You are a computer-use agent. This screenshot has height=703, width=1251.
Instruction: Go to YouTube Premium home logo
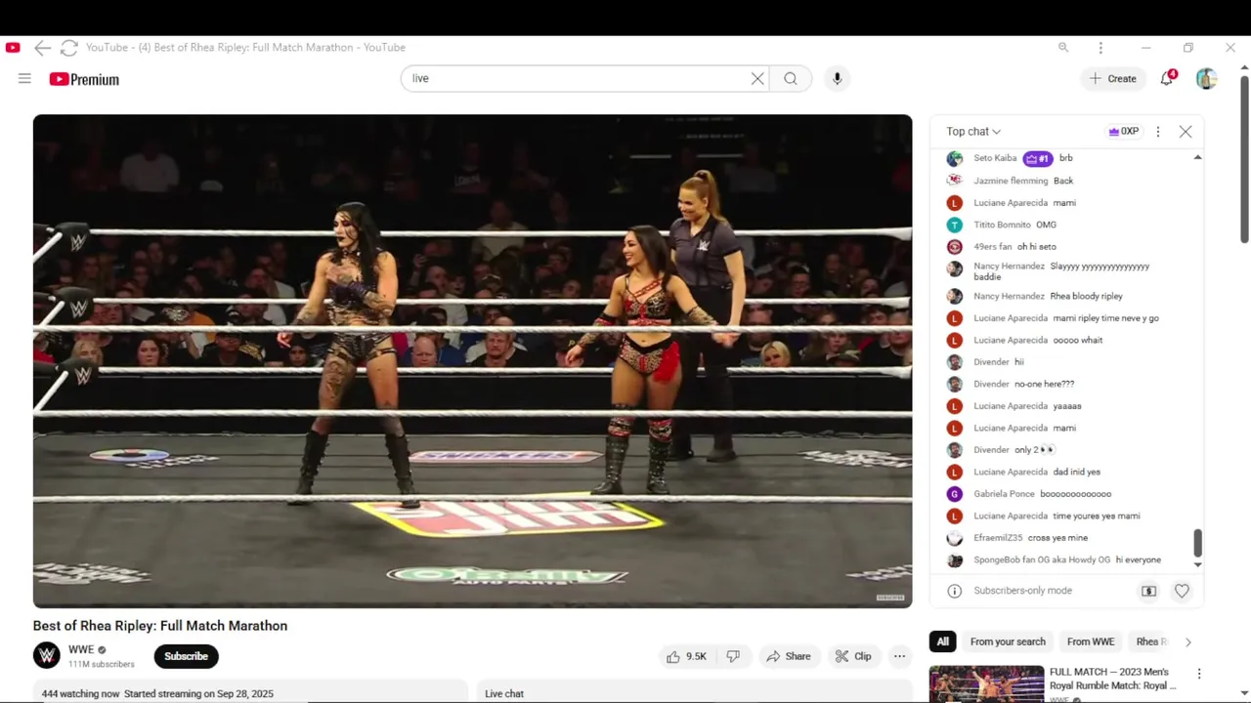point(84,79)
